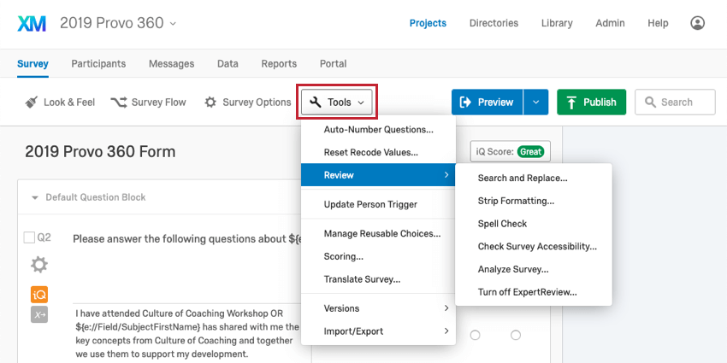
Task: Click the orange iQ icon beside Q2
Action: (x=39, y=294)
